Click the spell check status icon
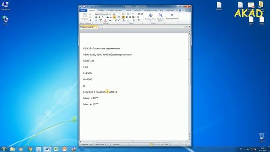270x152 pixels. 110,144
